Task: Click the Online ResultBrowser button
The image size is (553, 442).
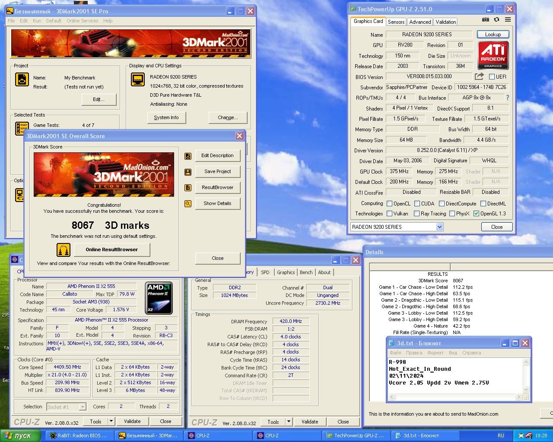Action: (x=112, y=249)
